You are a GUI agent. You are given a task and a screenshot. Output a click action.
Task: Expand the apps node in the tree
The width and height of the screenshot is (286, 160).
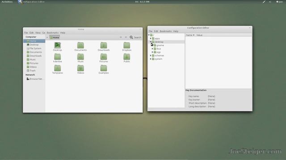[x=151, y=39]
